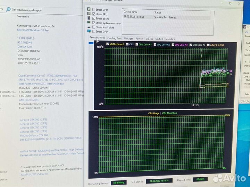This screenshot has height=187, width=250.
Task: Click the disk icon beside Stress local disks
Action: click(x=89, y=27)
